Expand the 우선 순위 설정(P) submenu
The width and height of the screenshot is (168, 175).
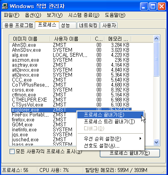point(110,139)
